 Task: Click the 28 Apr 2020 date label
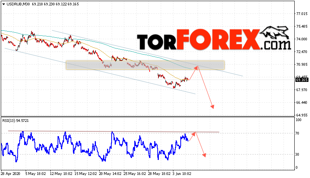pyautogui.click(x=10, y=174)
